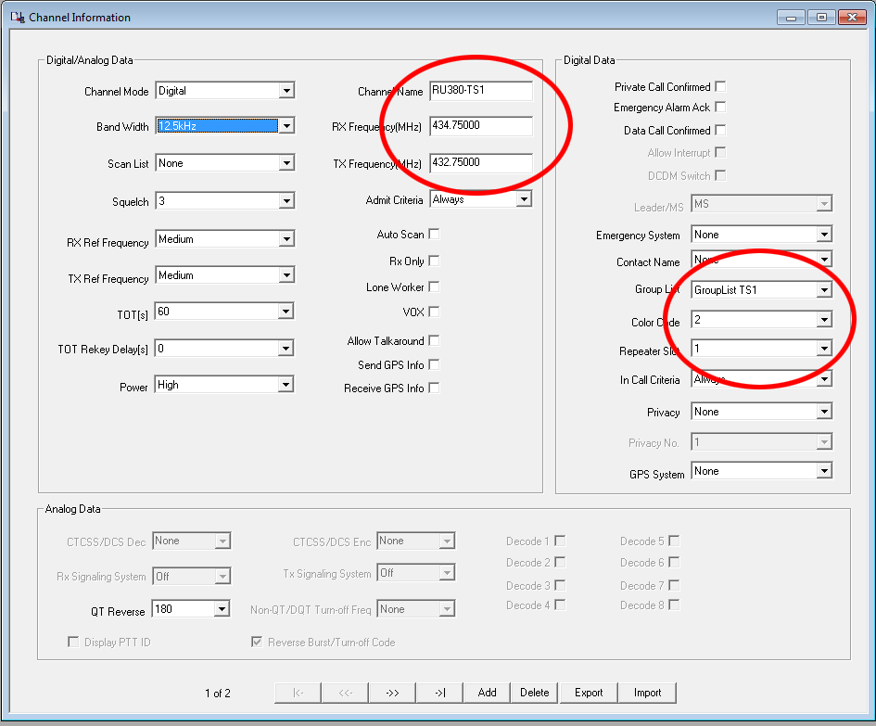Open the Group List dropdown
876x726 pixels.
(823, 290)
